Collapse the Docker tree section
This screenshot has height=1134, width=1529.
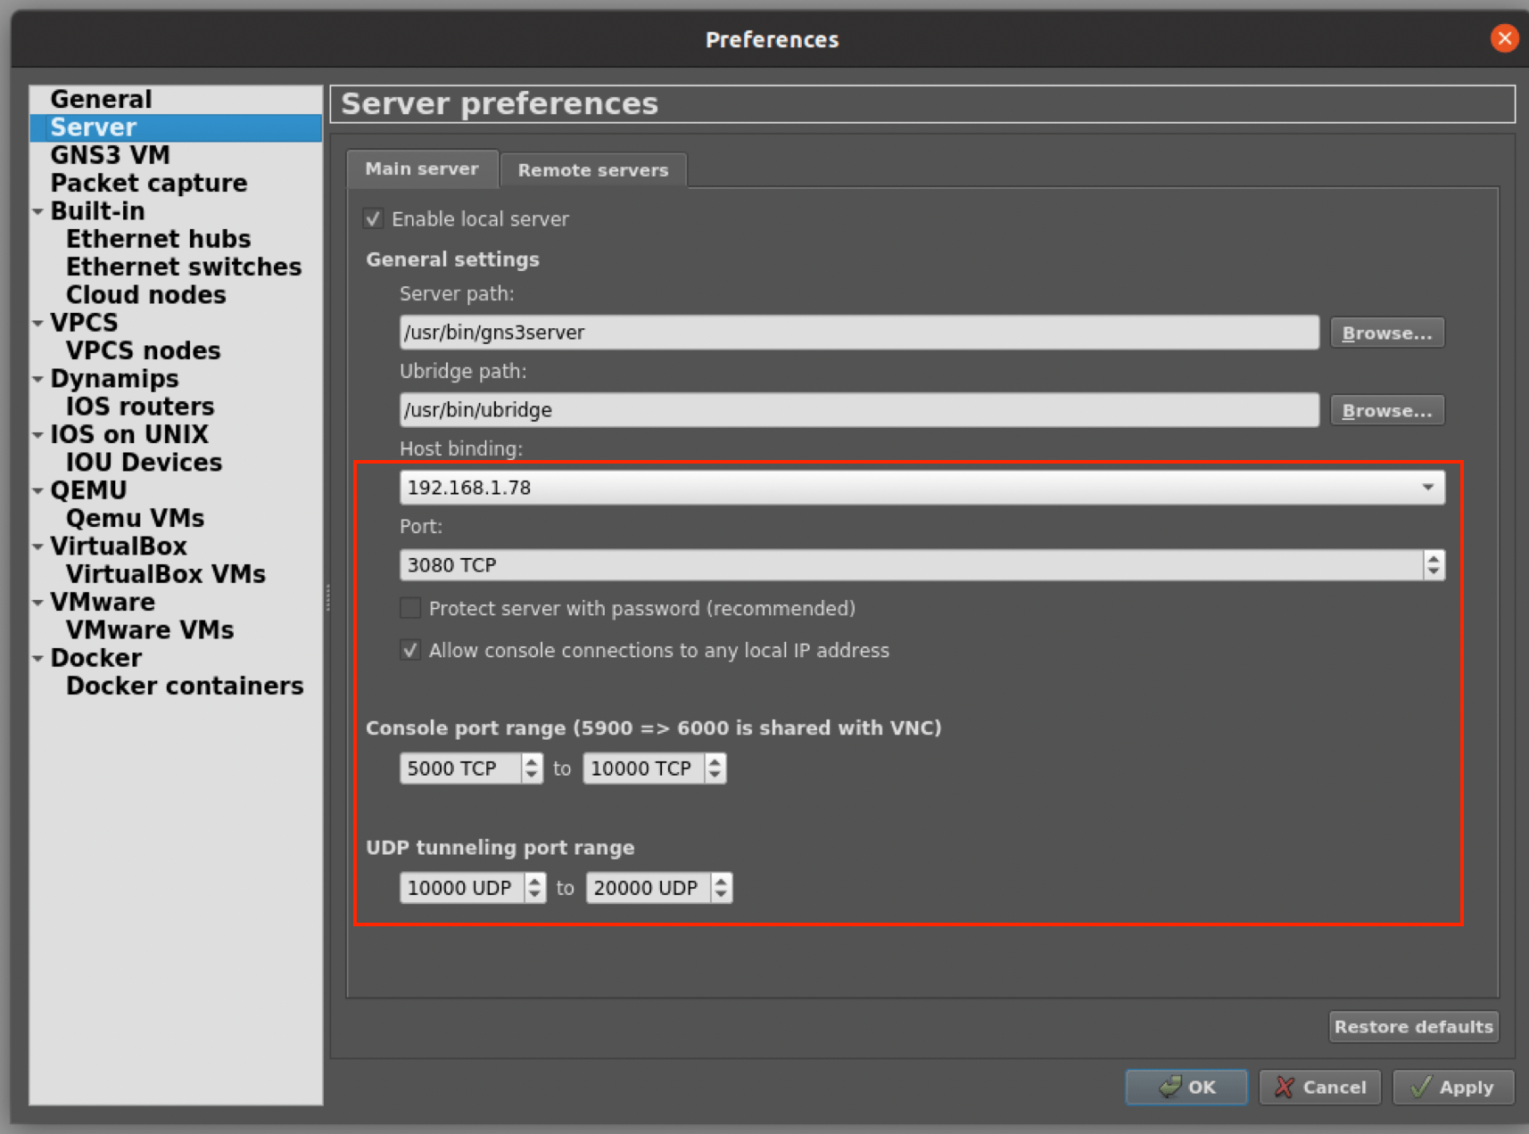(37, 659)
